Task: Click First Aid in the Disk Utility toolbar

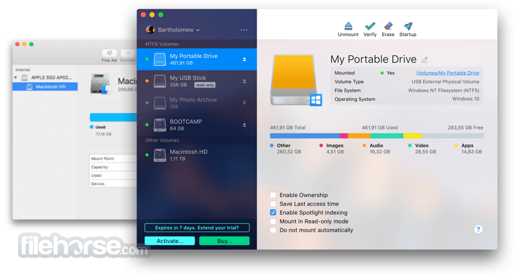Action: pos(109,56)
